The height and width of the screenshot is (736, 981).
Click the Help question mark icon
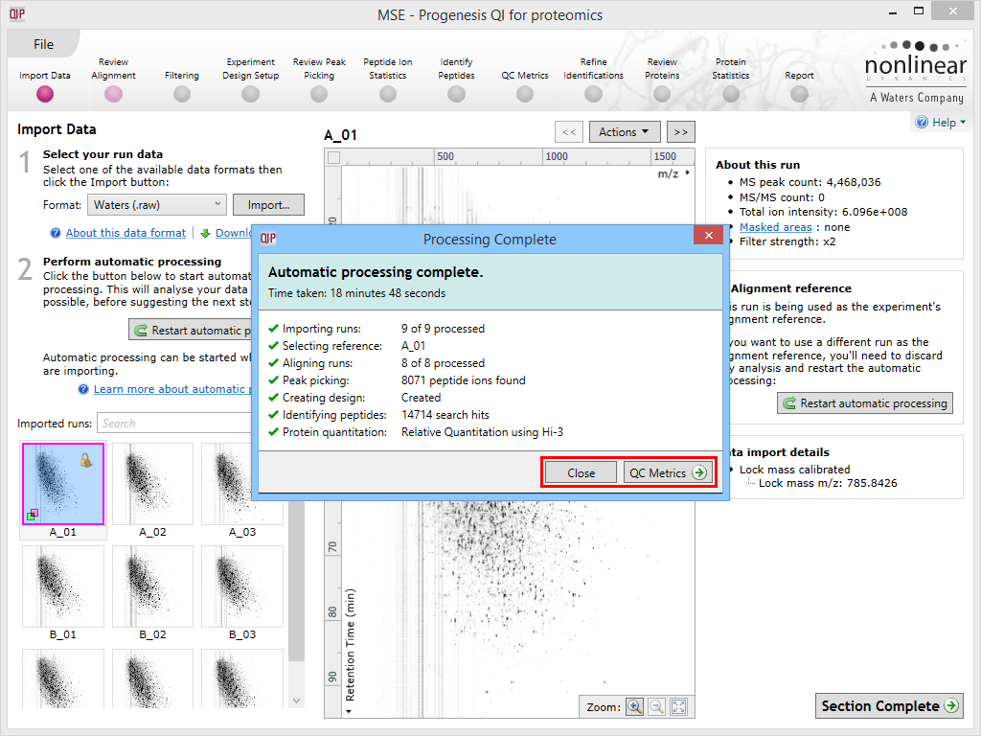[x=922, y=122]
